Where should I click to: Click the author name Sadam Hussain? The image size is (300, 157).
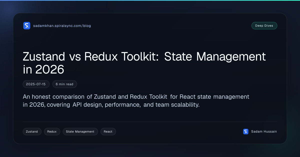coord(264,132)
